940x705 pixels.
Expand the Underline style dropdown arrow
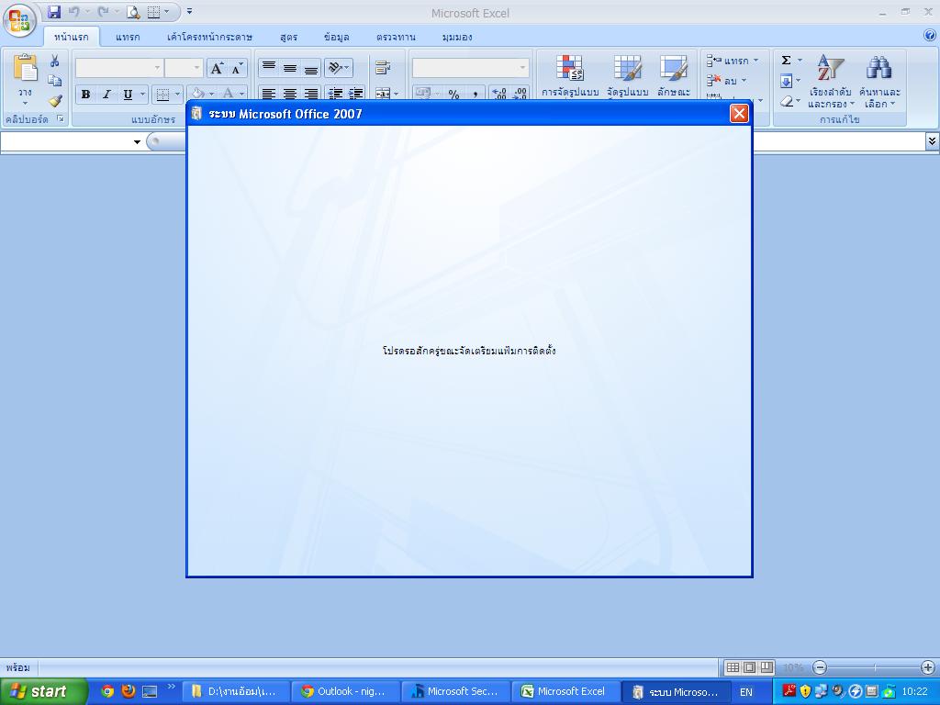tap(142, 95)
